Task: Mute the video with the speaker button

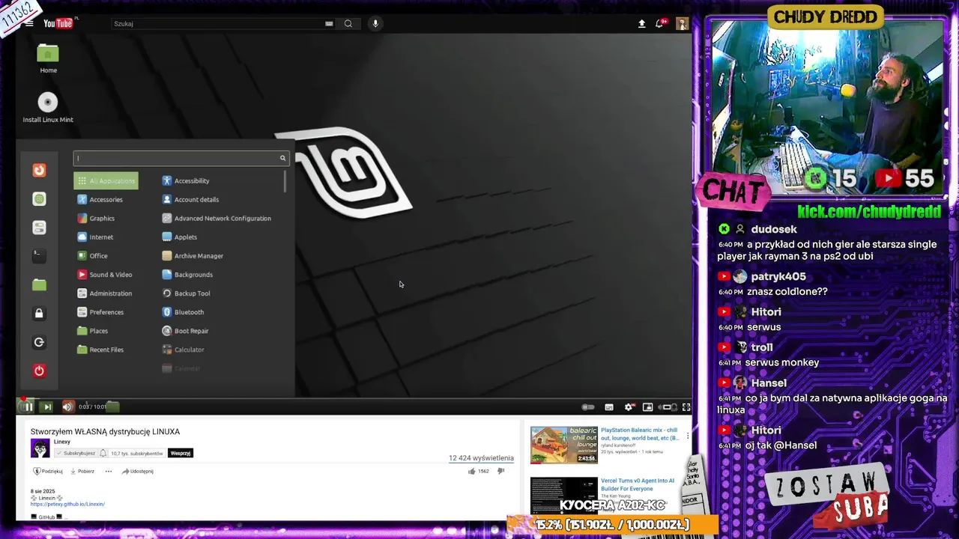Action: [67, 406]
